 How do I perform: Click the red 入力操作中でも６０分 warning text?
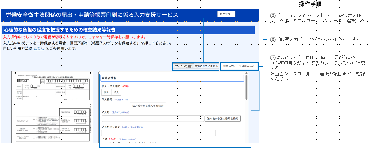click(x=74, y=37)
